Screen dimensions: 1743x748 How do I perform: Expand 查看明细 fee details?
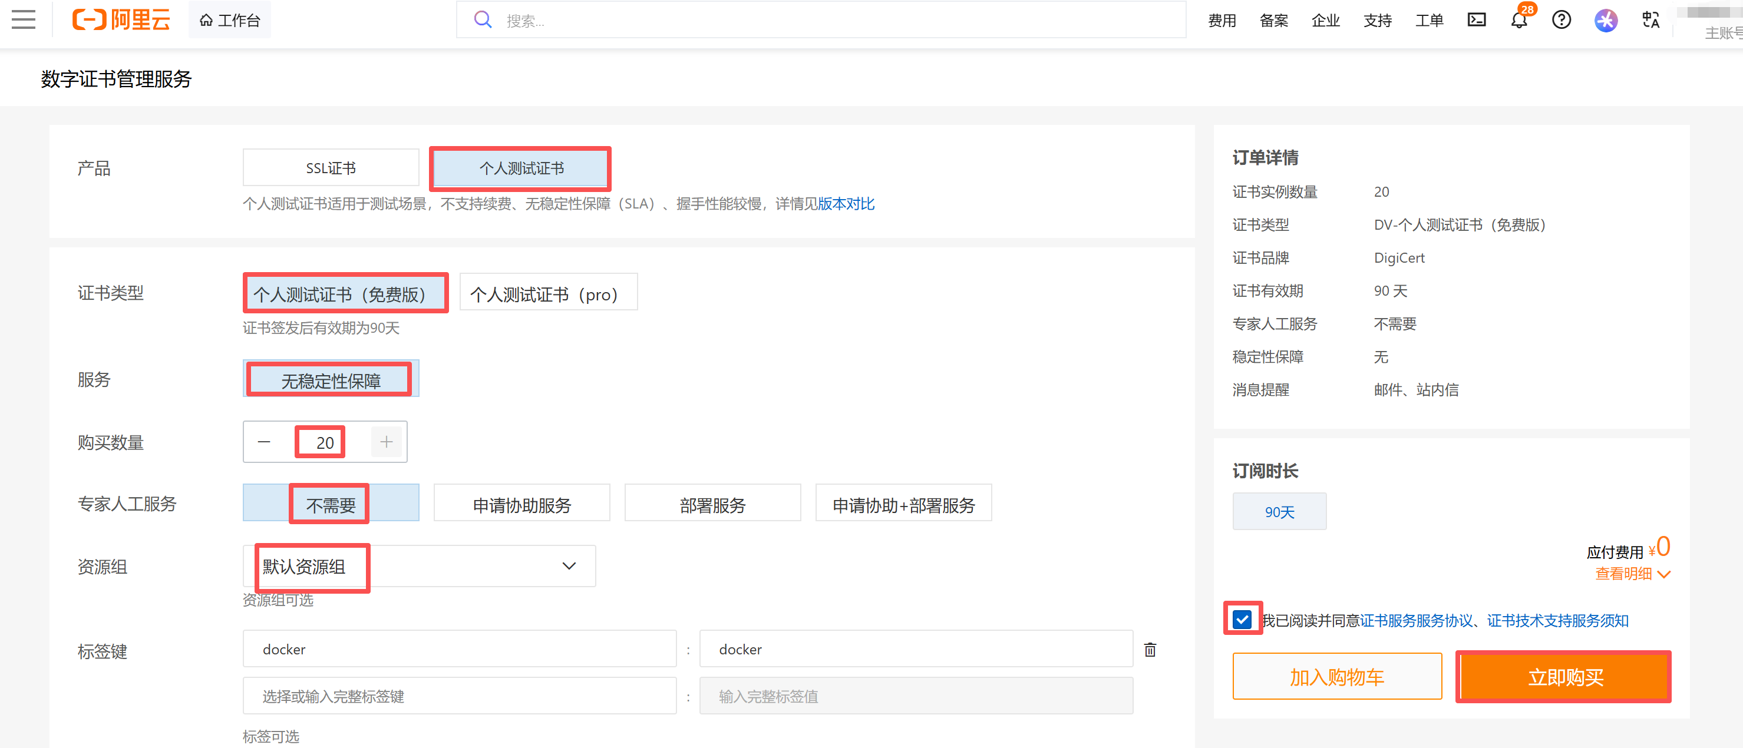click(x=1632, y=574)
